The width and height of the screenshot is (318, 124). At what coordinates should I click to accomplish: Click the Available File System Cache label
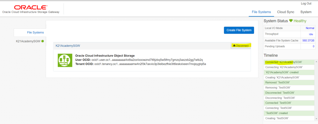(x=281, y=41)
